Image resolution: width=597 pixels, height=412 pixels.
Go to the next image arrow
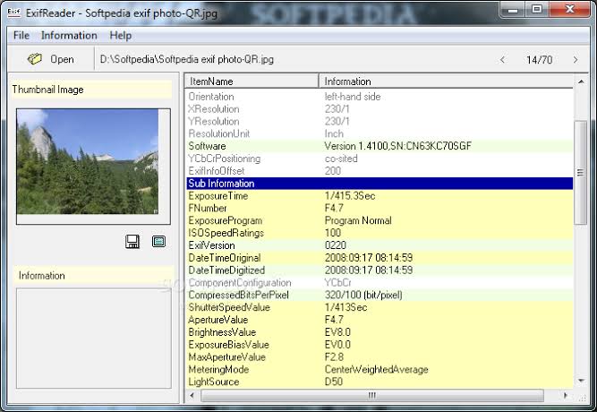pos(575,60)
